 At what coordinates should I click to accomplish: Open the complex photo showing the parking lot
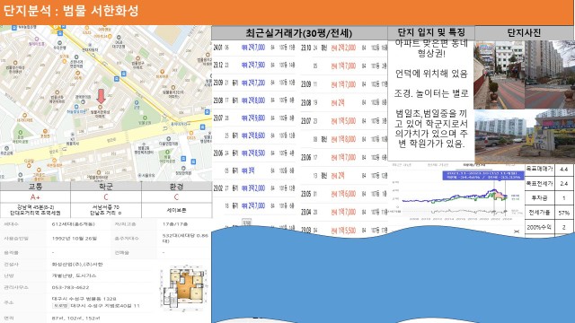coord(525,136)
